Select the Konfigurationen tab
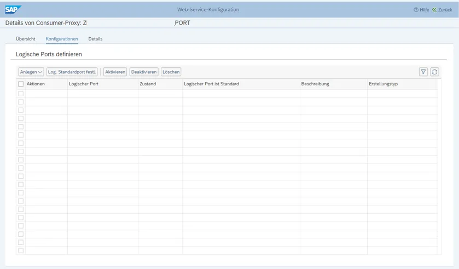 (62, 39)
